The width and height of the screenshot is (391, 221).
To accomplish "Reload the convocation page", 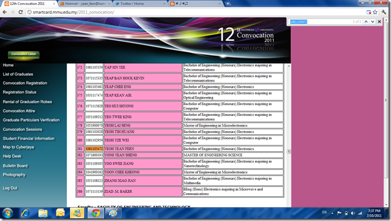I will point(21,12).
